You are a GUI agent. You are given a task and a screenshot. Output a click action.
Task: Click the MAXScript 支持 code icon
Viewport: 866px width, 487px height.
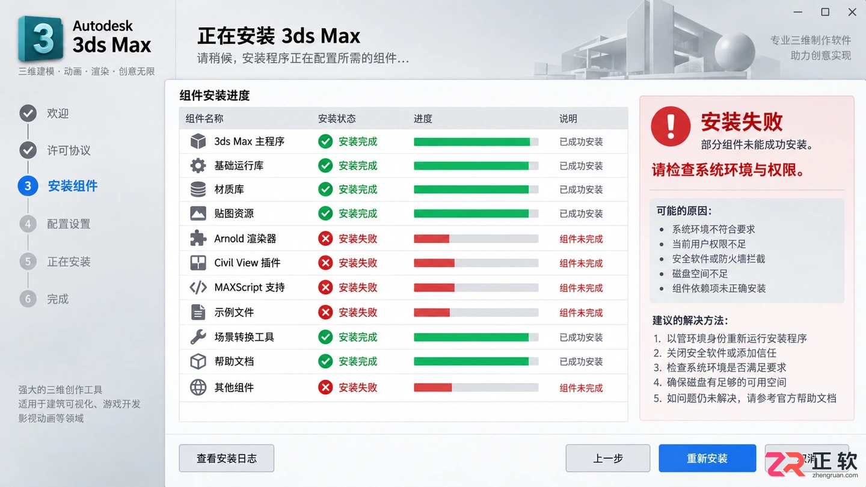(198, 287)
